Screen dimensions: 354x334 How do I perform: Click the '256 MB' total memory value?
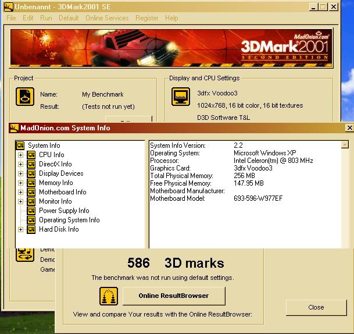click(x=244, y=176)
